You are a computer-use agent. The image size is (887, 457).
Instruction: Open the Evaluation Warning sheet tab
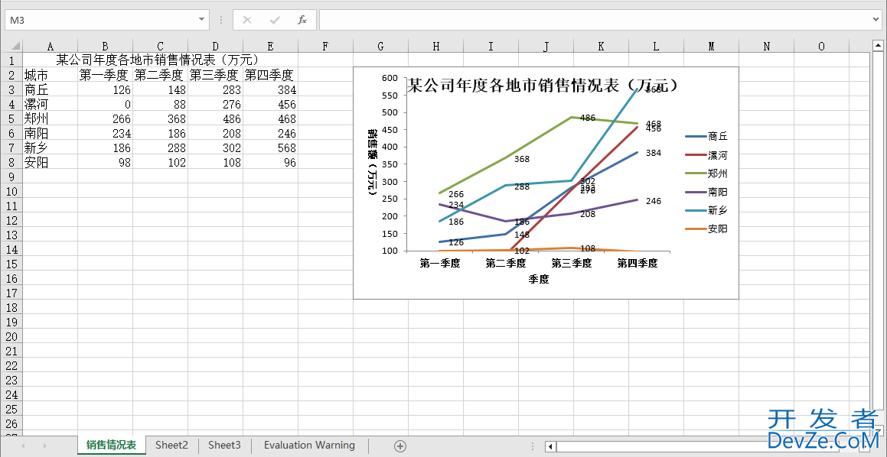[x=309, y=445]
